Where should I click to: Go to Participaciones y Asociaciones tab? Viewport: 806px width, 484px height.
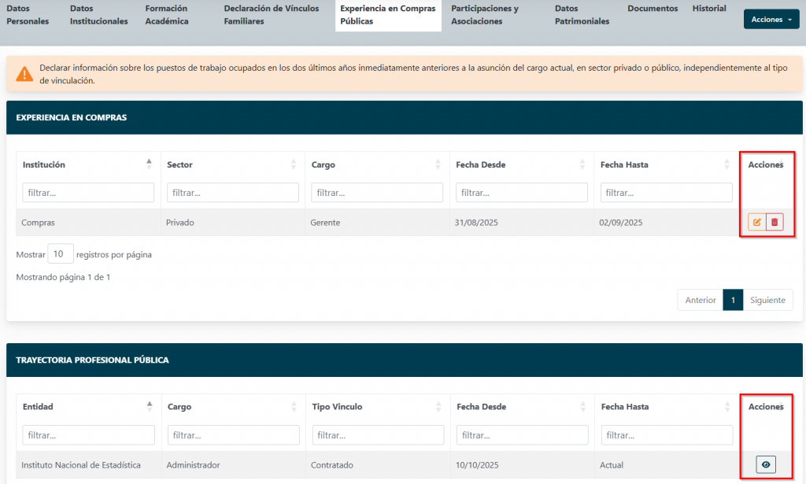tap(485, 15)
